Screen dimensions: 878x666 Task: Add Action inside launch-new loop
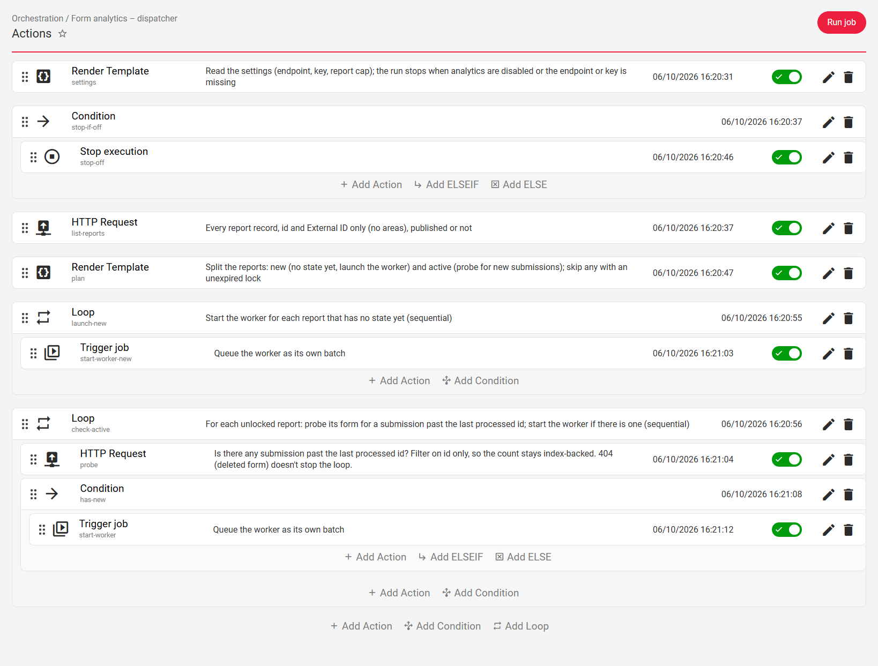pyautogui.click(x=399, y=381)
